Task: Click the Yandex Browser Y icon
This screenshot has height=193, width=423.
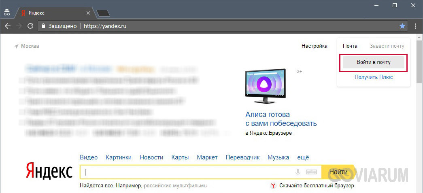Action: [273, 186]
